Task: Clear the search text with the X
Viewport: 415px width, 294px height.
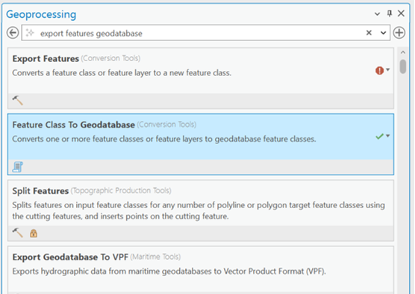Action: pyautogui.click(x=369, y=33)
